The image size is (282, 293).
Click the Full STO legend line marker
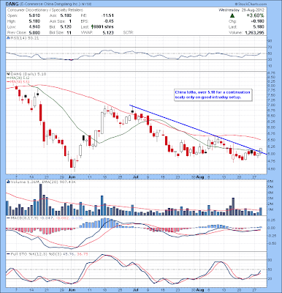point(8,254)
